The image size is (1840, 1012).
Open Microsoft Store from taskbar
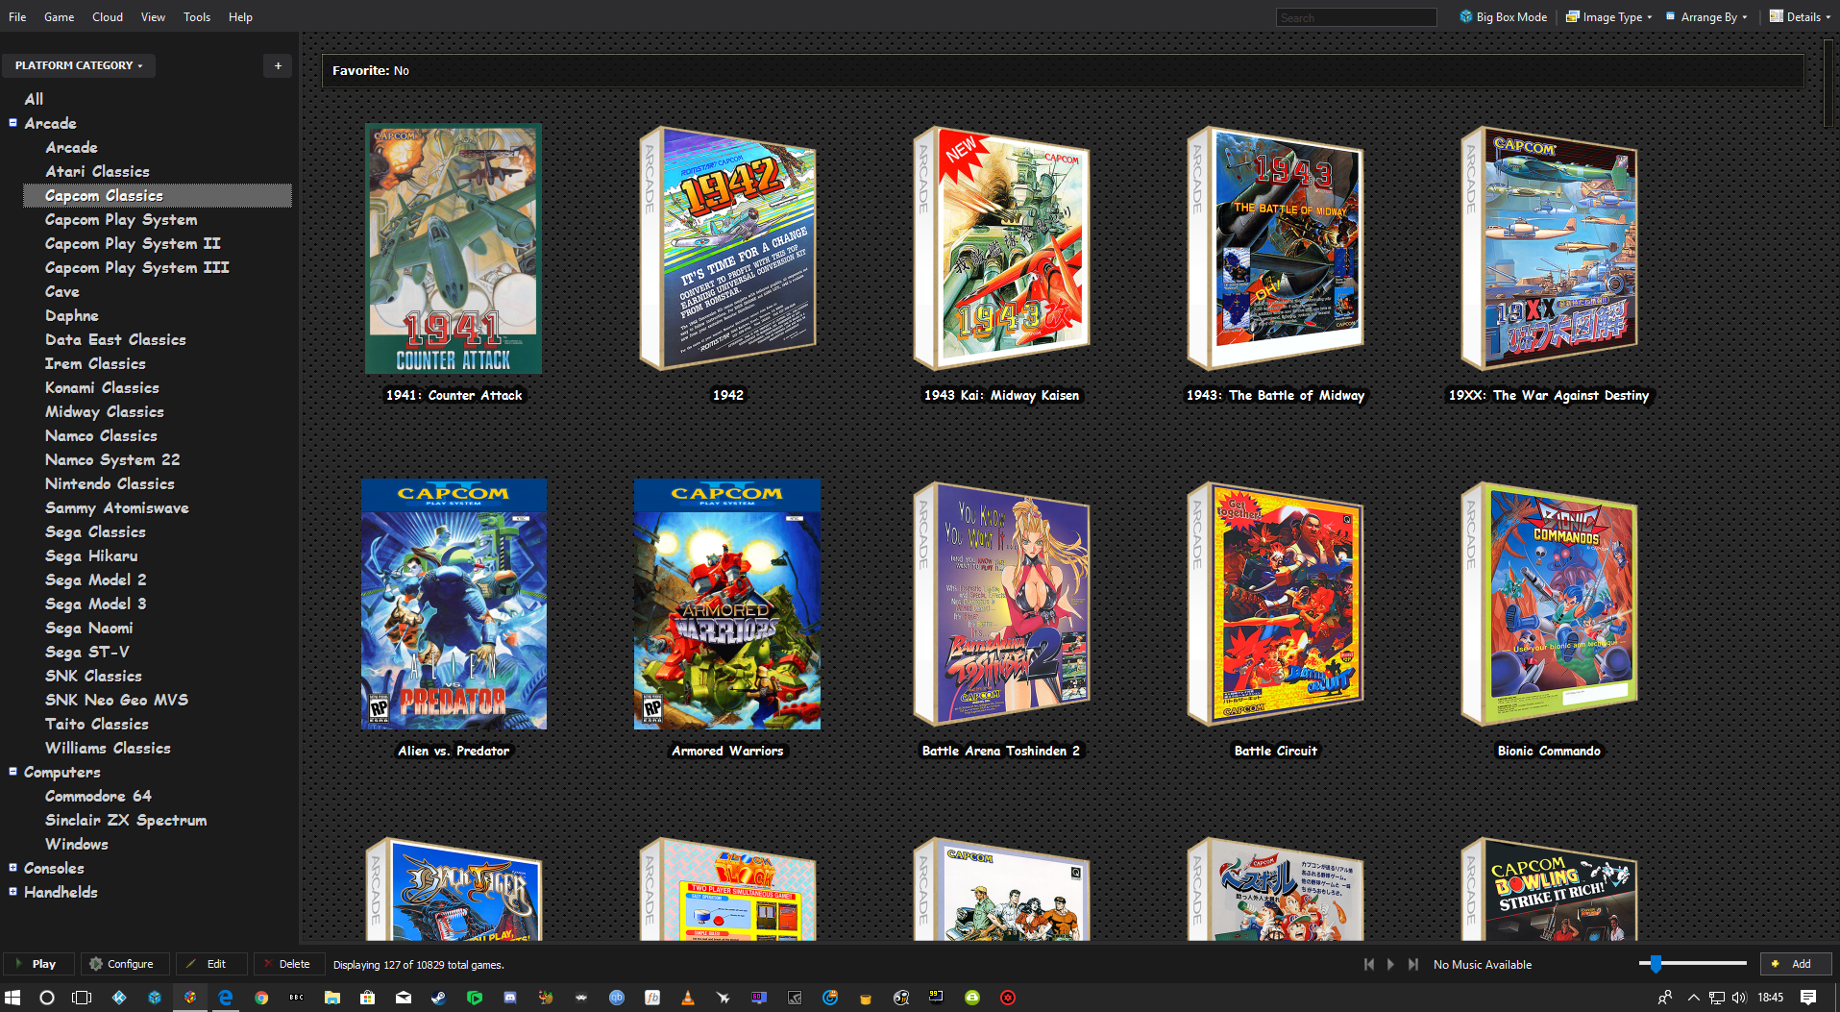point(367,998)
